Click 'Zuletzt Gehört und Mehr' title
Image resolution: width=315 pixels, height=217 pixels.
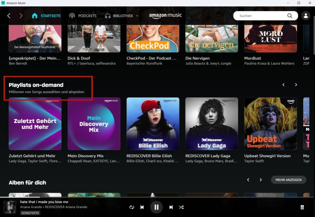point(32,156)
